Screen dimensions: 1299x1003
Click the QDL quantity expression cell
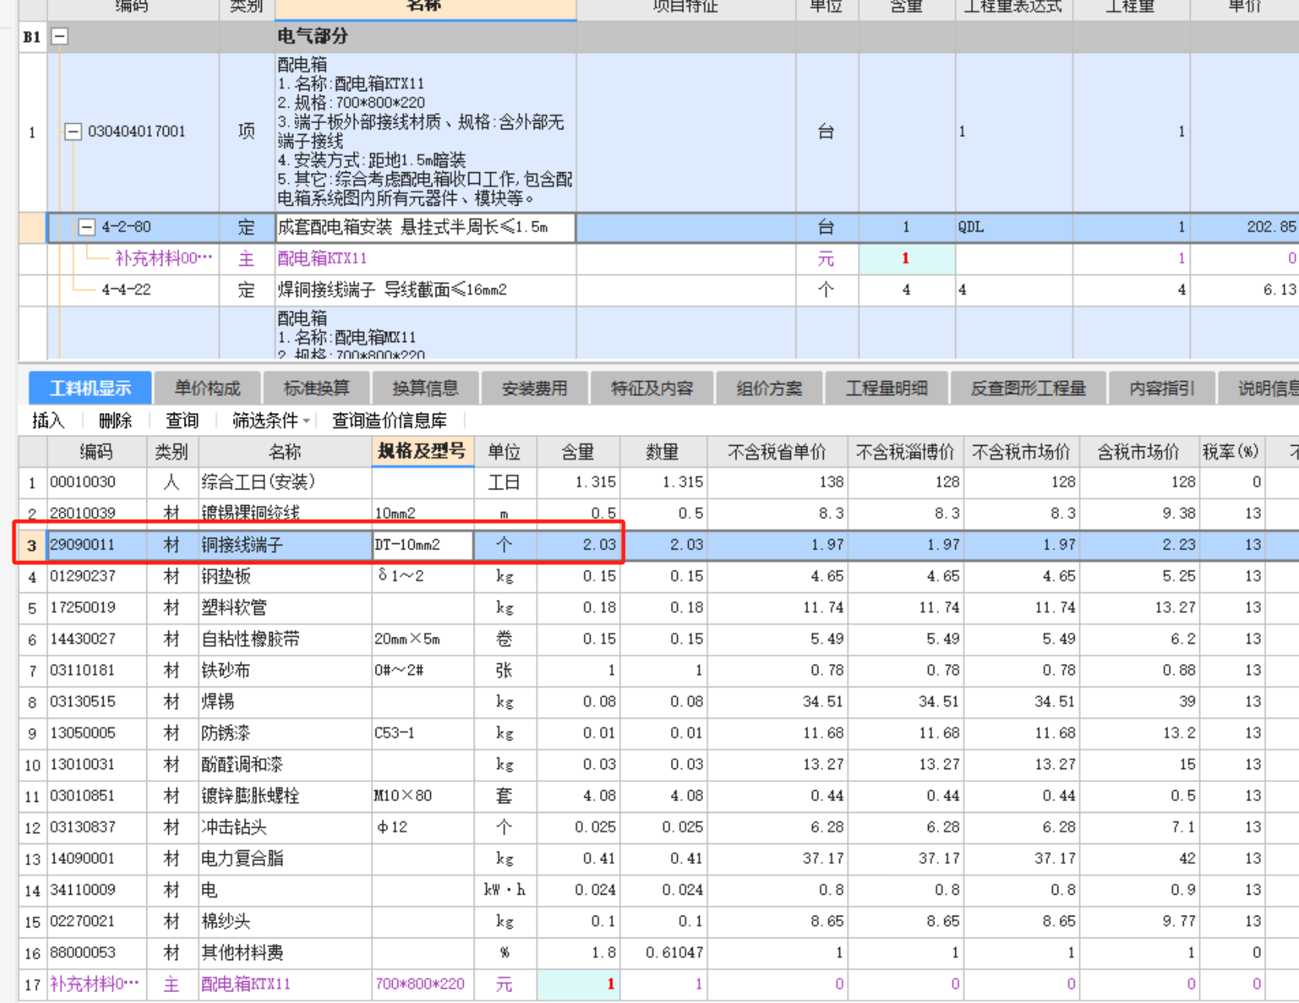1014,228
